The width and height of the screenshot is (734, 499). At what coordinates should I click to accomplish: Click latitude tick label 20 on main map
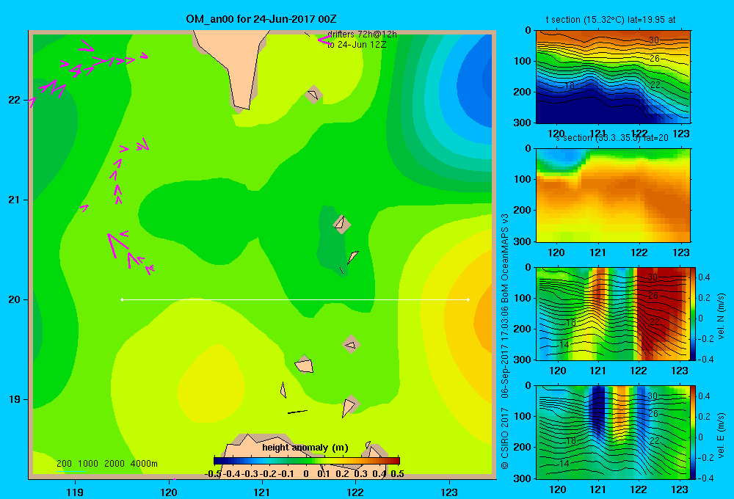(x=15, y=299)
